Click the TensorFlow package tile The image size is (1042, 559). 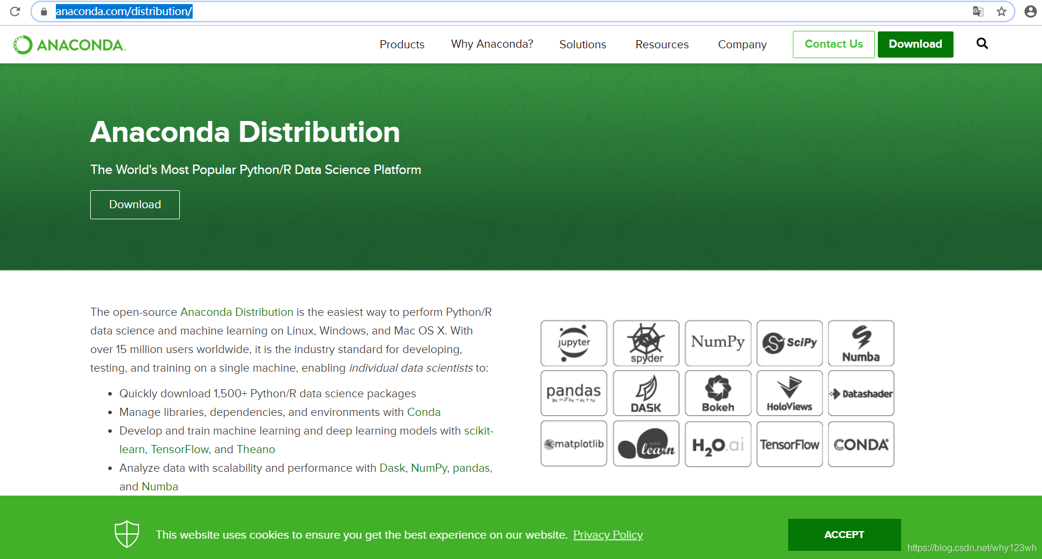click(x=790, y=444)
